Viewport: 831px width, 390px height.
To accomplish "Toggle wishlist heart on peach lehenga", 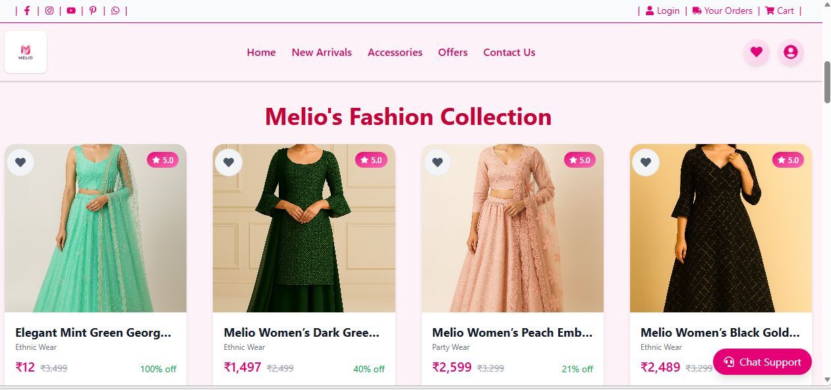I will (x=437, y=162).
